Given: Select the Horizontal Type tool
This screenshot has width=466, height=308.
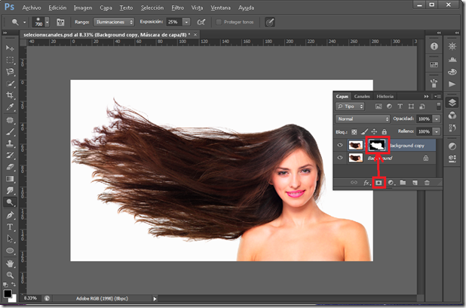Looking at the screenshot, I should (11, 226).
